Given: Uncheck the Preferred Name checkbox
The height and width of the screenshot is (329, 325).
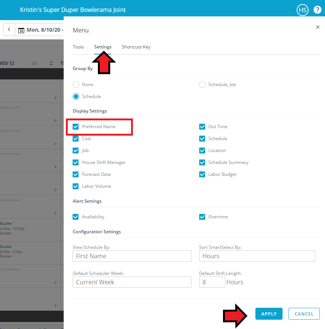Looking at the screenshot, I should [x=76, y=127].
